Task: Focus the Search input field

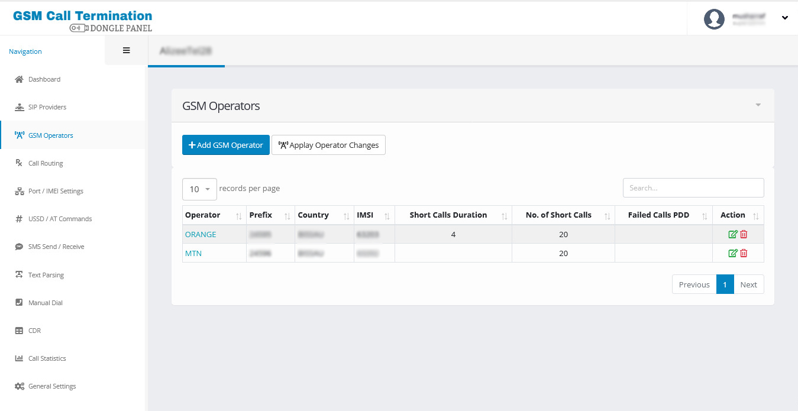Action: coord(693,187)
